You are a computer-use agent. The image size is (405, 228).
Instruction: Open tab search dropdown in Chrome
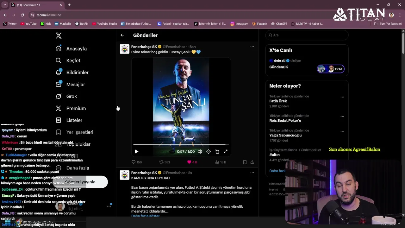pyautogui.click(x=4, y=5)
